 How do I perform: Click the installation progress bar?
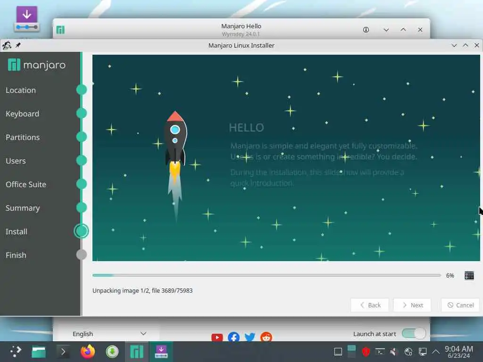(267, 275)
